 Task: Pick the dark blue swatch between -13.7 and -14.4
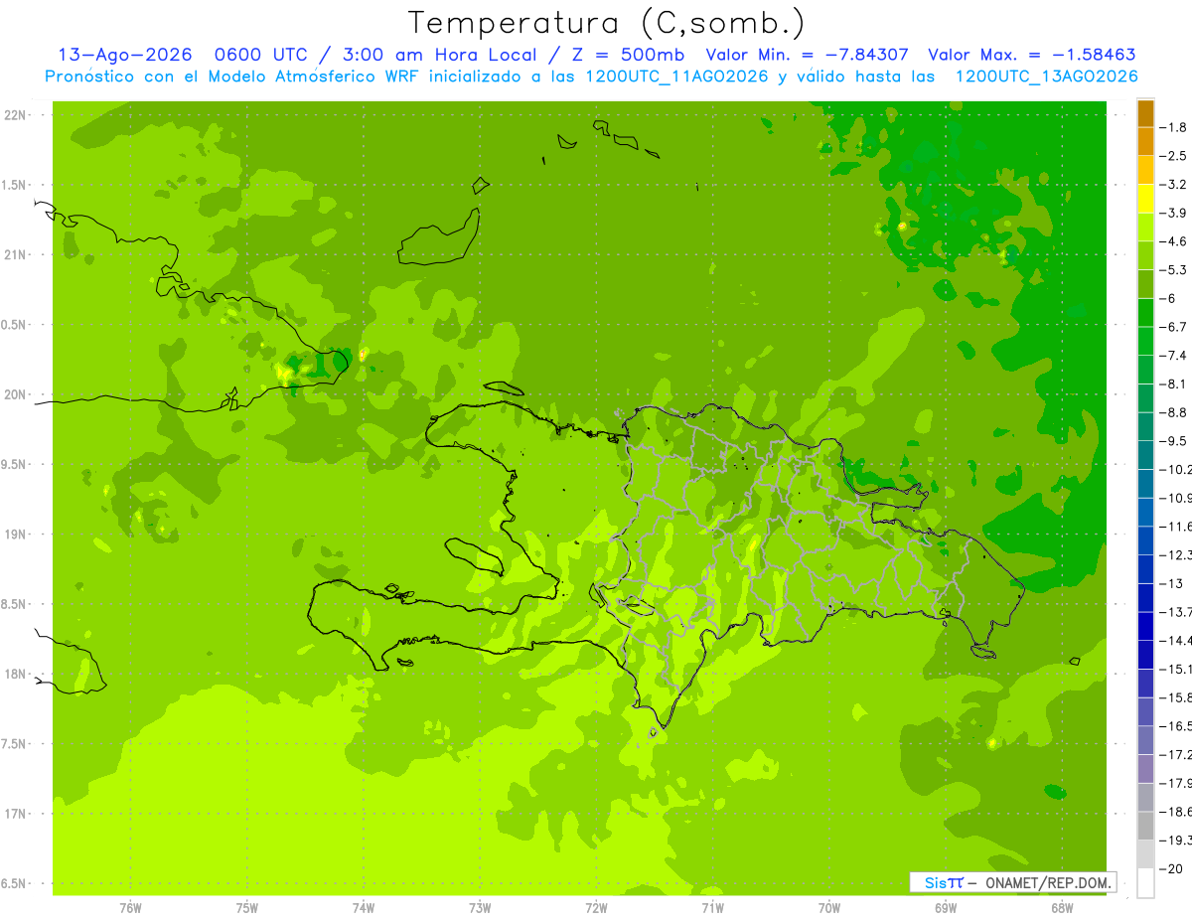1145,626
